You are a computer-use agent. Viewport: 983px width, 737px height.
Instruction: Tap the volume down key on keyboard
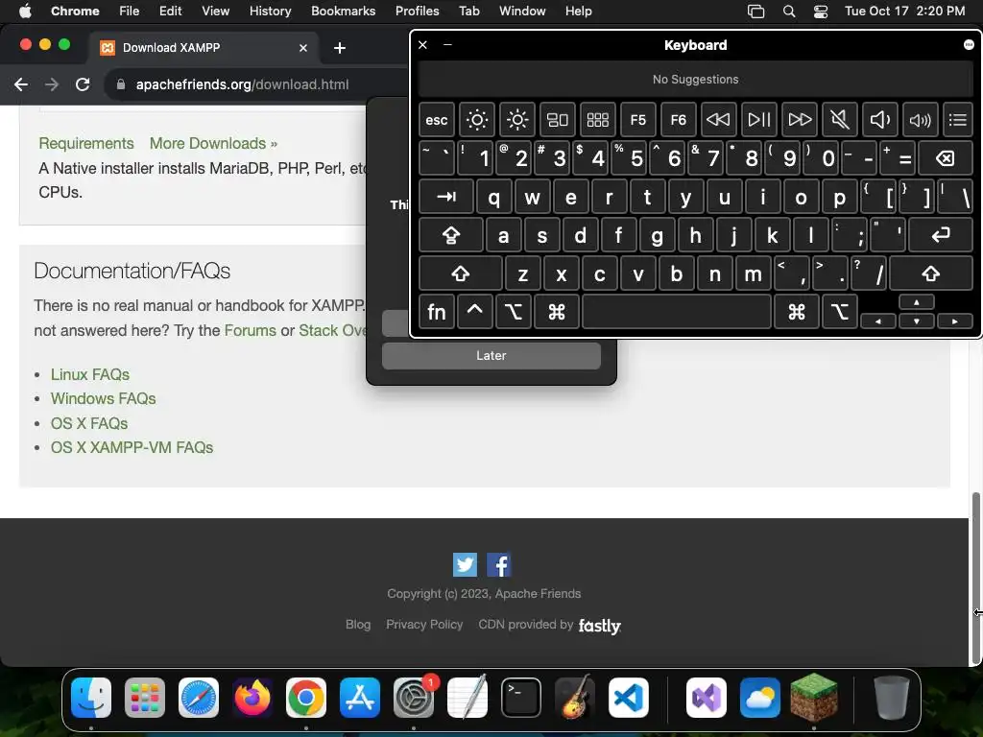tap(880, 120)
